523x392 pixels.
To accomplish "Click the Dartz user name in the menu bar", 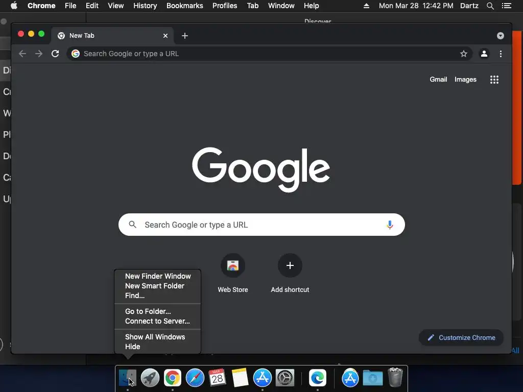I will [469, 6].
